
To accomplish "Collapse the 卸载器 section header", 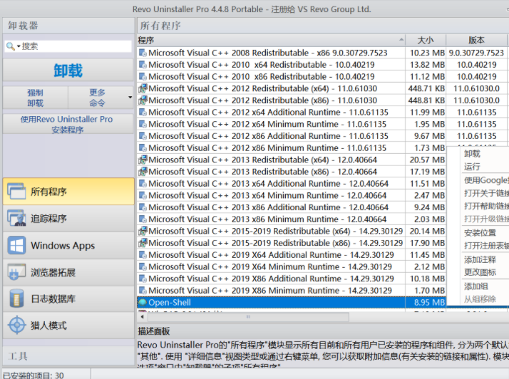I will click(68, 26).
